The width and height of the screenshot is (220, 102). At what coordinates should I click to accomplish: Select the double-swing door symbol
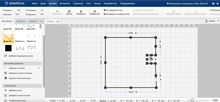coord(20,48)
